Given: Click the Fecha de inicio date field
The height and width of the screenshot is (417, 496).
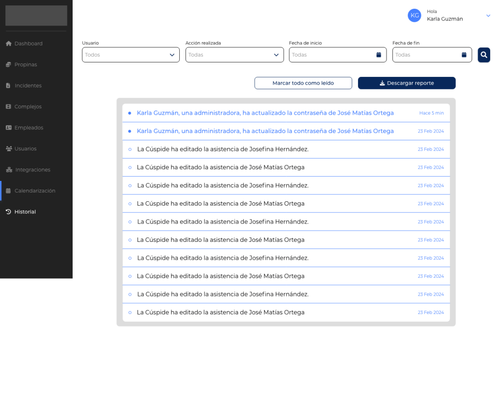Looking at the screenshot, I should coord(332,55).
